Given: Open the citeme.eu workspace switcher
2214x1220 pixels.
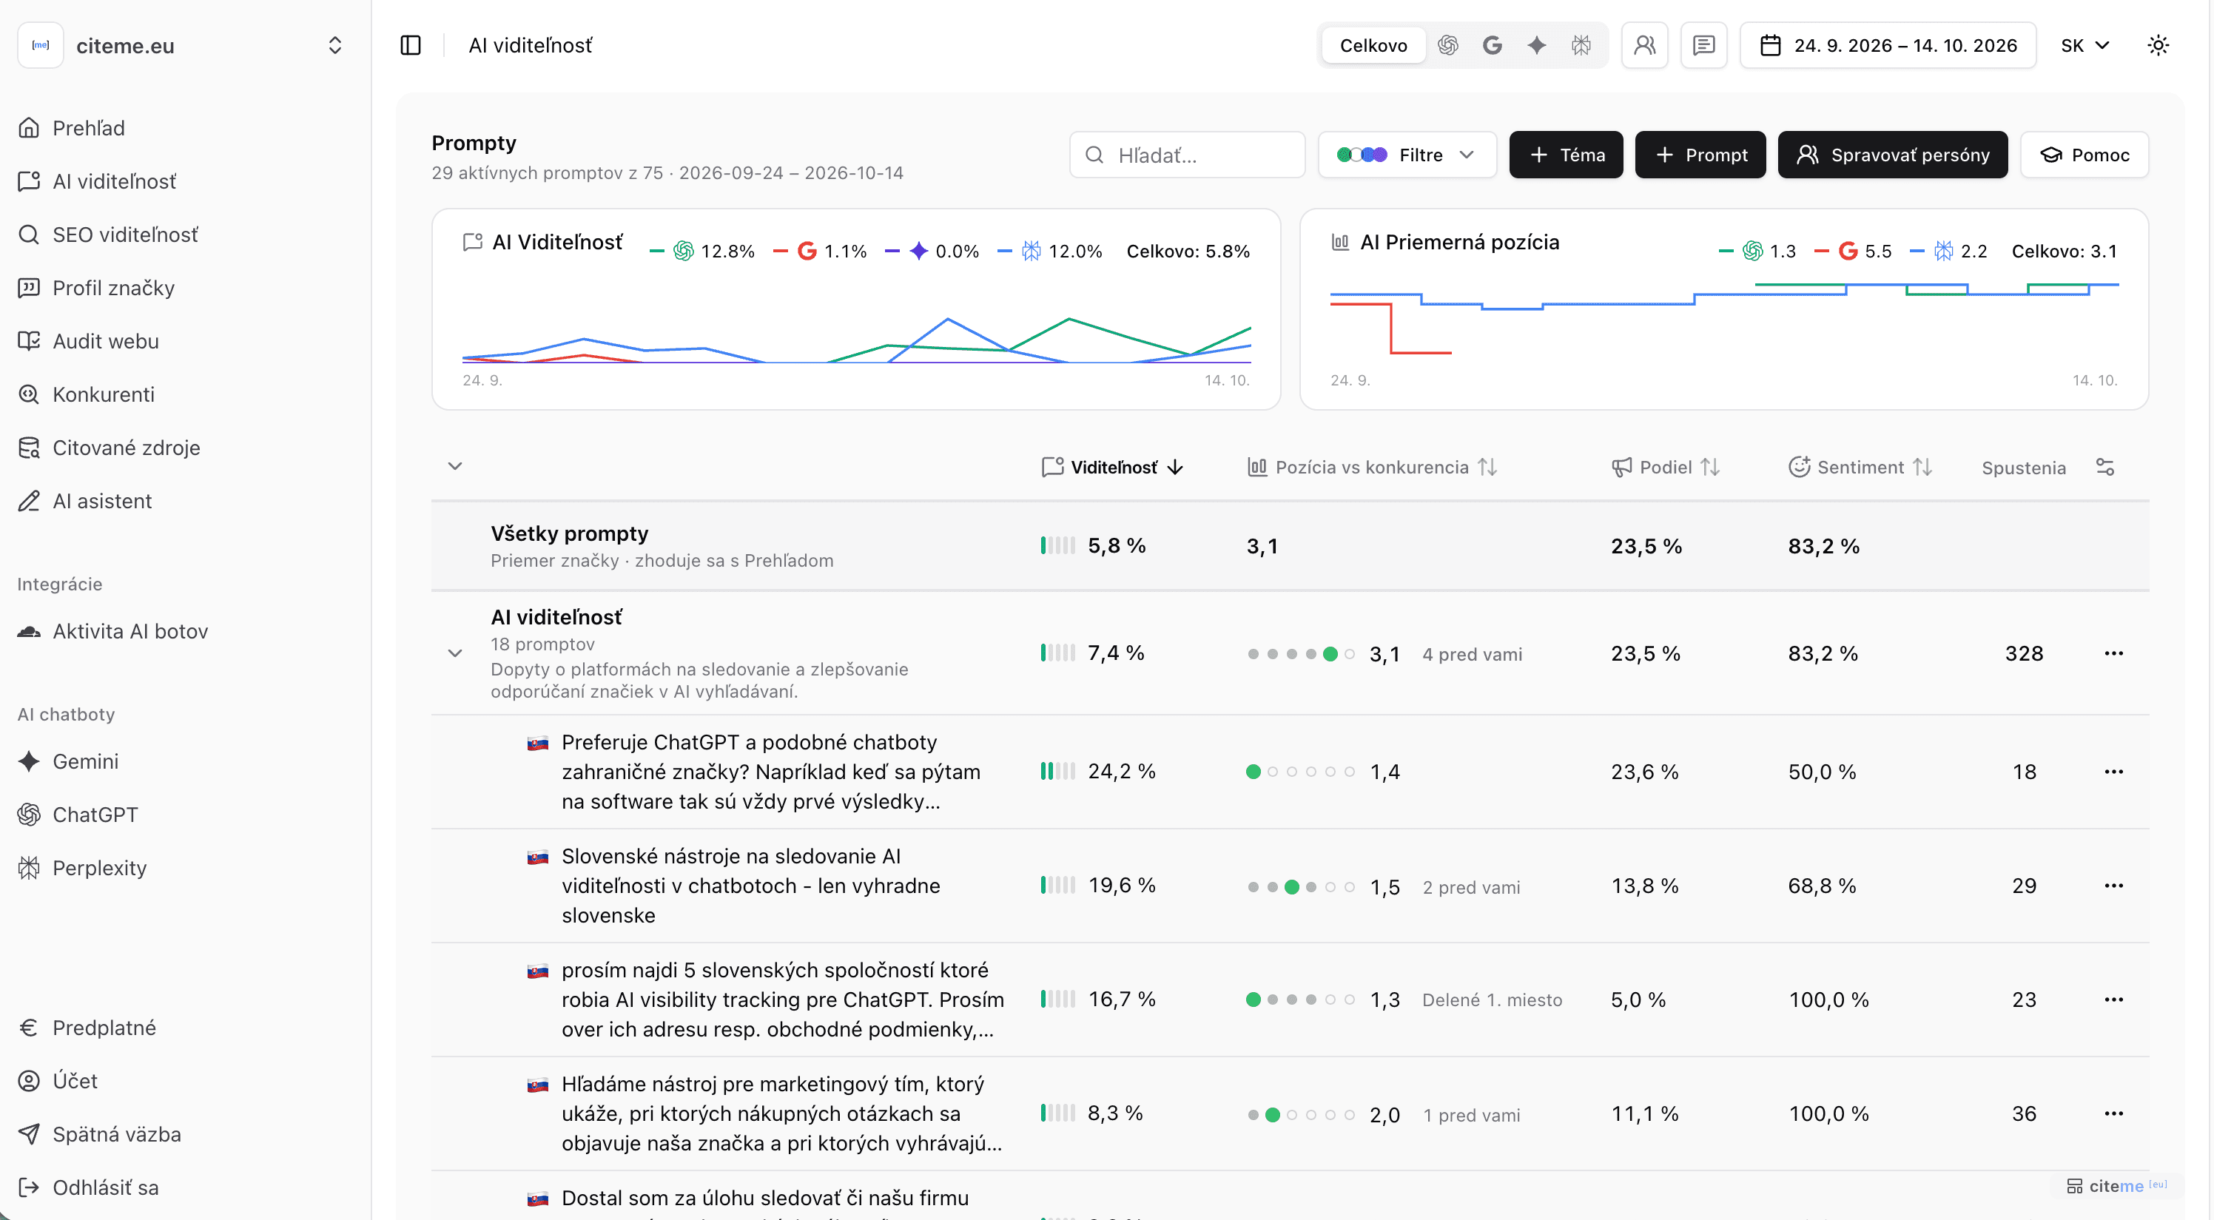Looking at the screenshot, I should 185,46.
